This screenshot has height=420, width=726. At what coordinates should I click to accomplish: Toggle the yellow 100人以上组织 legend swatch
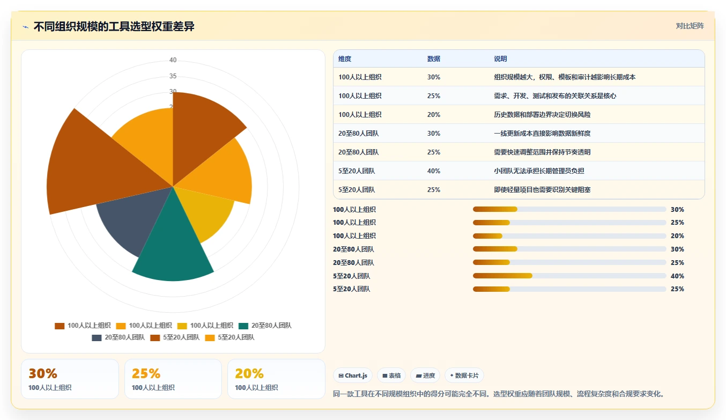[x=182, y=326]
